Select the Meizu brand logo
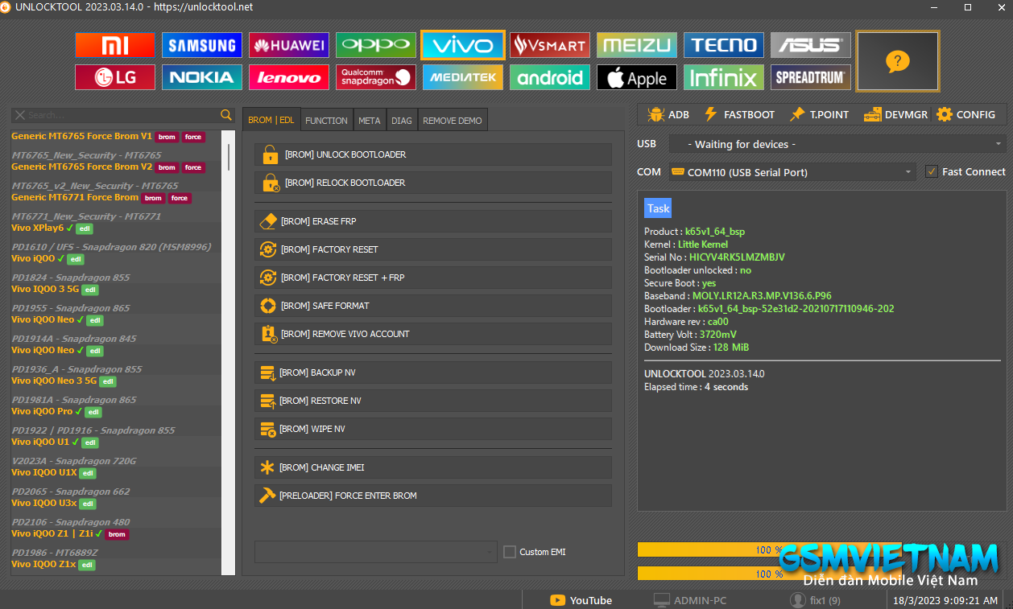 (x=637, y=45)
